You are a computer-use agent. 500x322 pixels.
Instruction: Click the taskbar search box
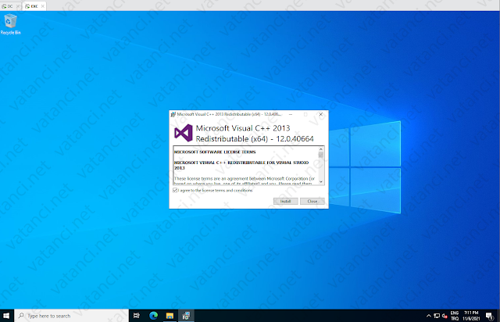click(71, 316)
